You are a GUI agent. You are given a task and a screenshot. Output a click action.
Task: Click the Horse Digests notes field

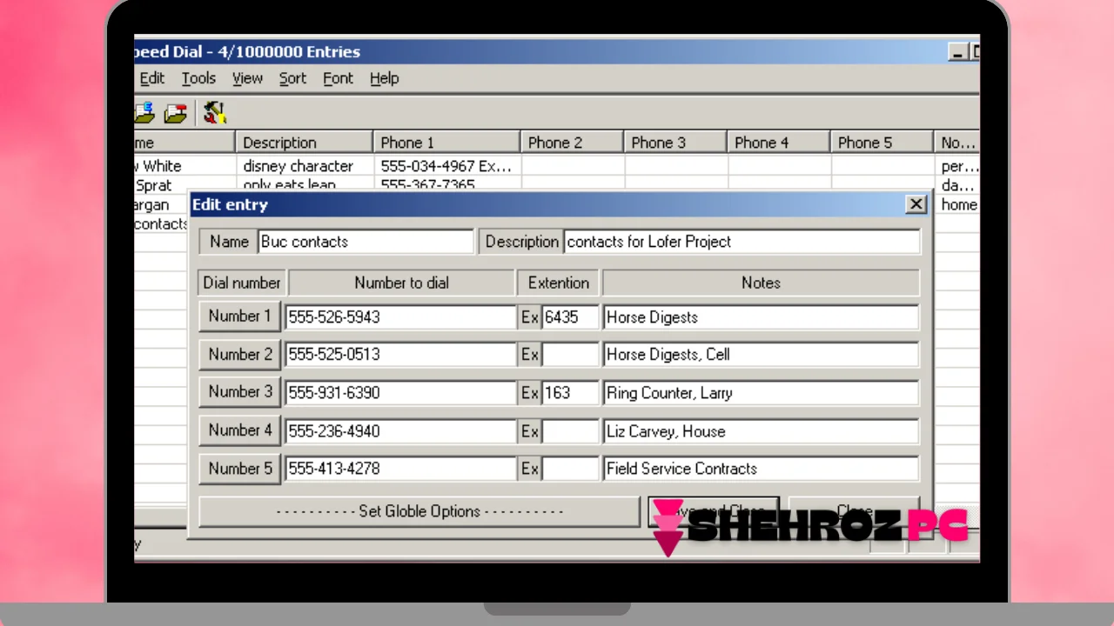[761, 317]
